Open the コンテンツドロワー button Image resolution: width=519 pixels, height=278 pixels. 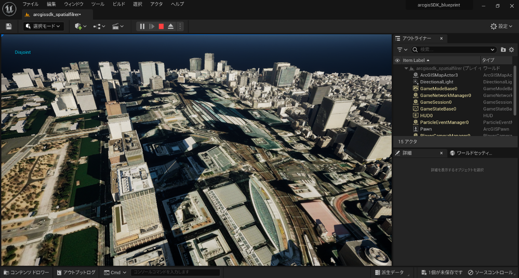26,272
